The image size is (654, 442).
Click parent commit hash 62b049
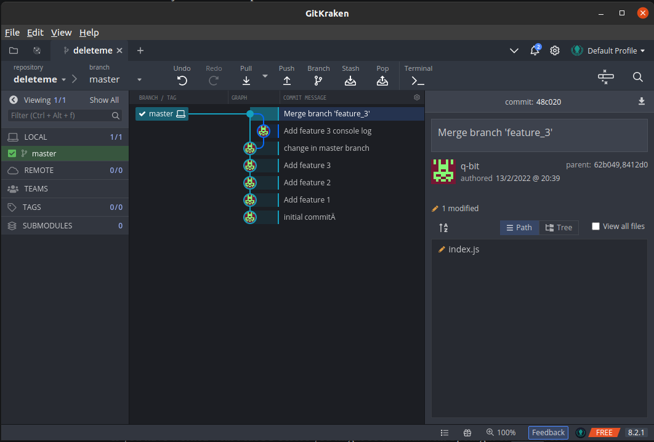[x=607, y=165]
